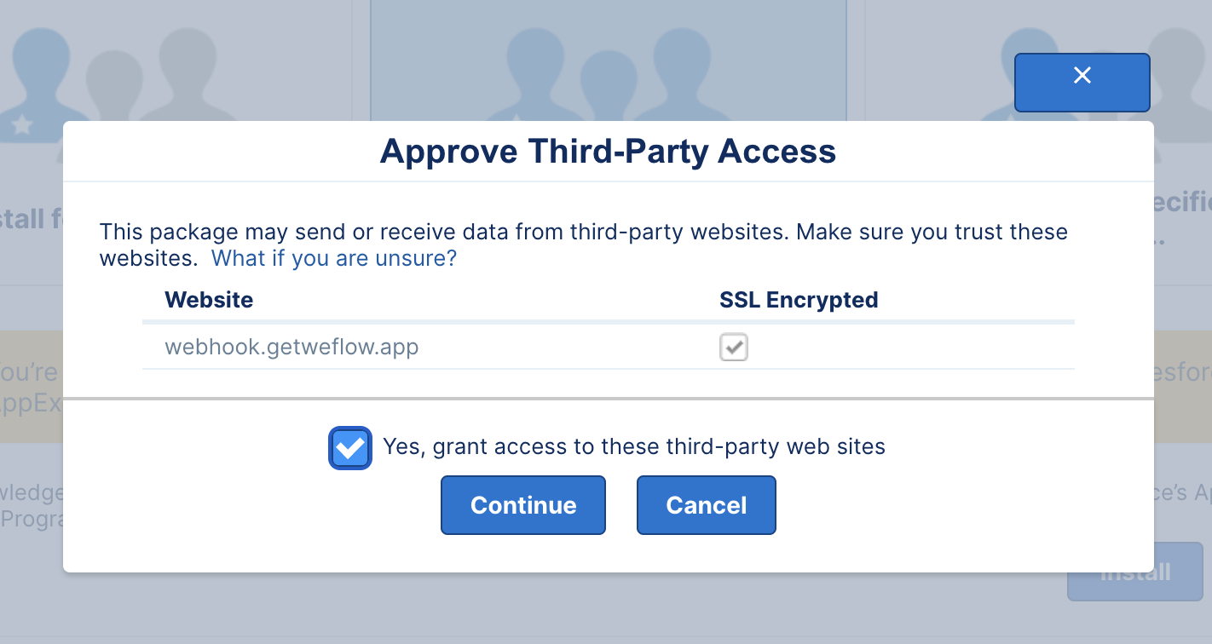
Task: Toggle the grant third-party access checkbox
Action: click(350, 448)
